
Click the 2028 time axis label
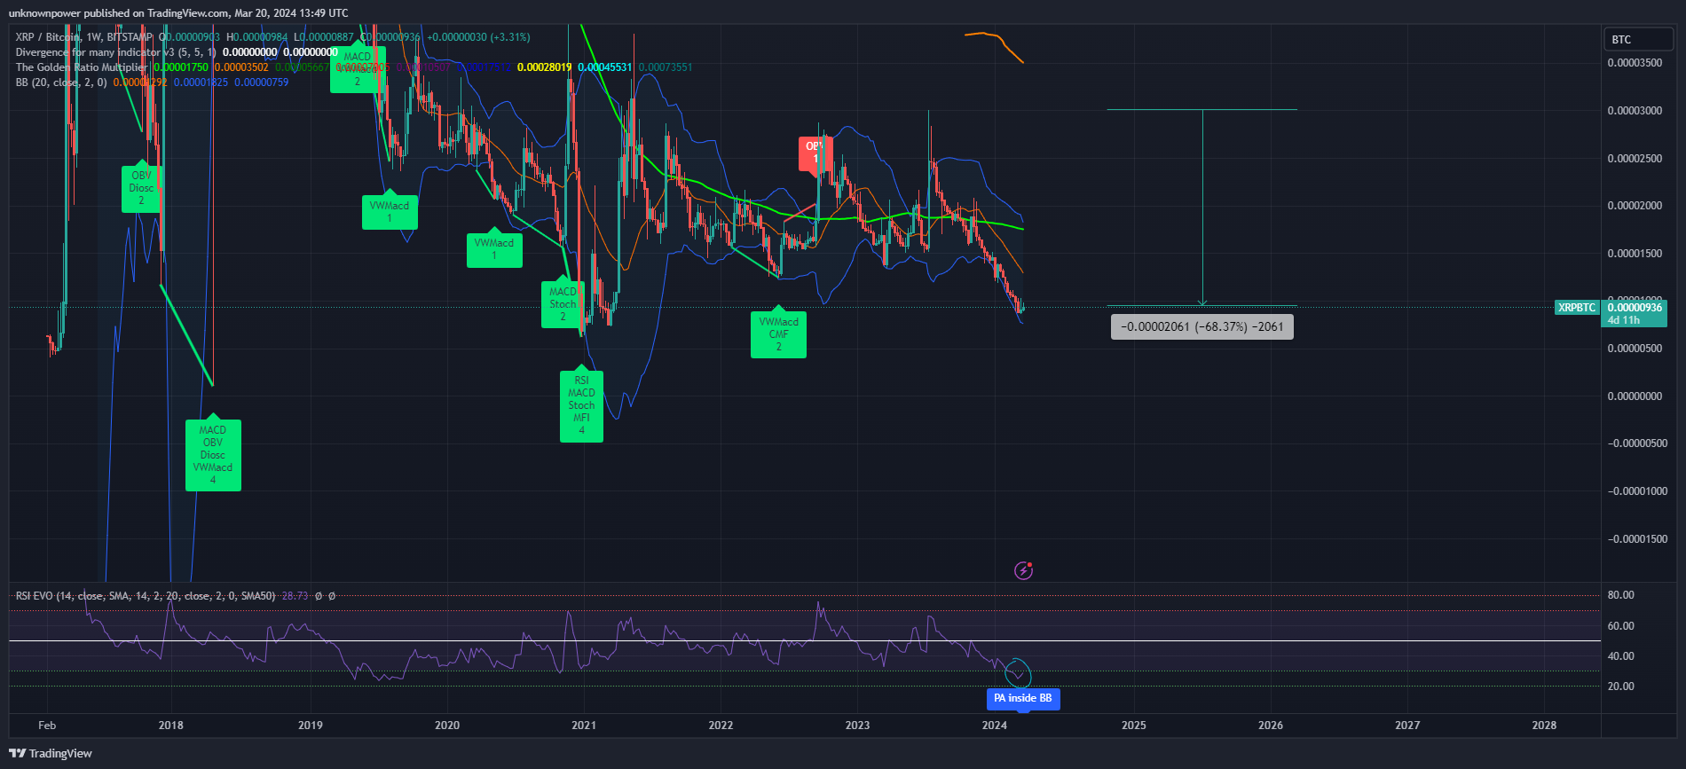pyautogui.click(x=1544, y=726)
